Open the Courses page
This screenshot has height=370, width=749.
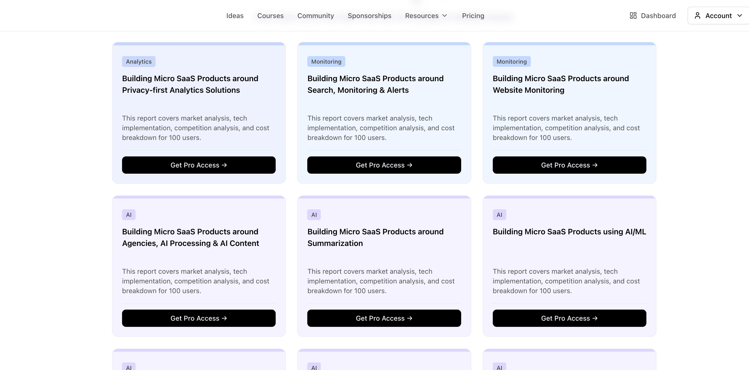click(270, 16)
